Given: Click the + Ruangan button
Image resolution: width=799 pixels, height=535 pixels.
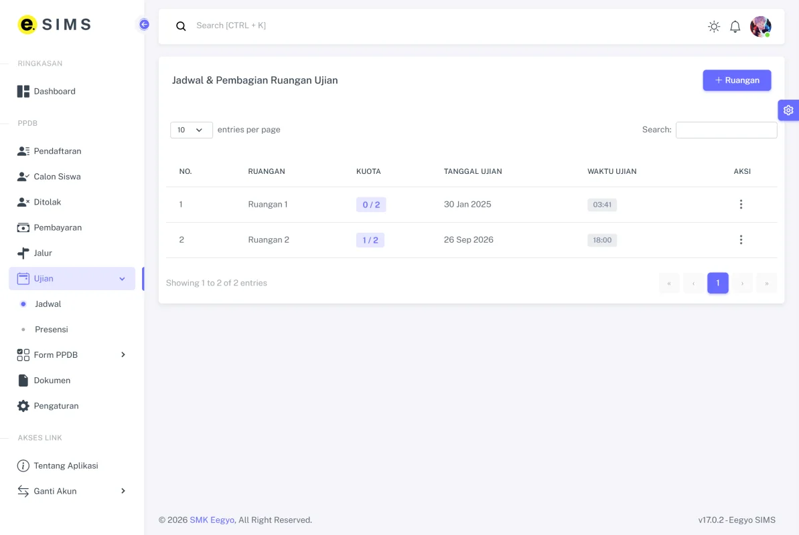Looking at the screenshot, I should pyautogui.click(x=737, y=80).
